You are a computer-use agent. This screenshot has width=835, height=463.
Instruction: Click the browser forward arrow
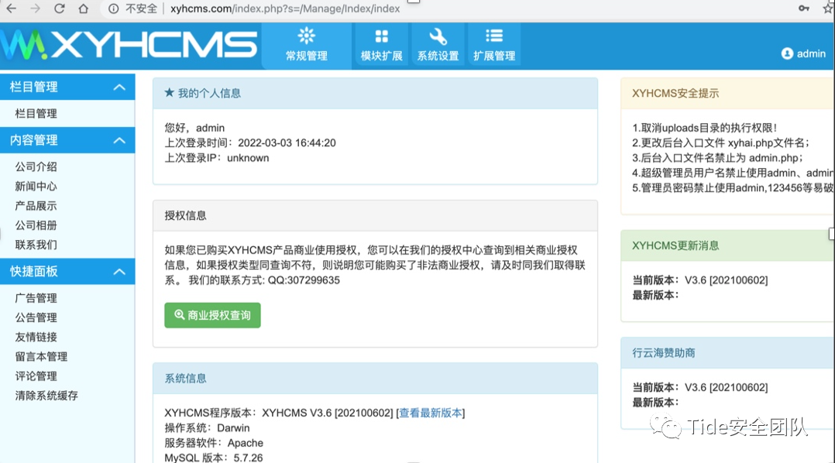(35, 9)
